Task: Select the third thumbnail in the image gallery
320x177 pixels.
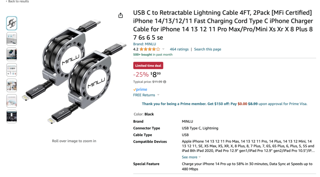Action: [x=12, y=54]
